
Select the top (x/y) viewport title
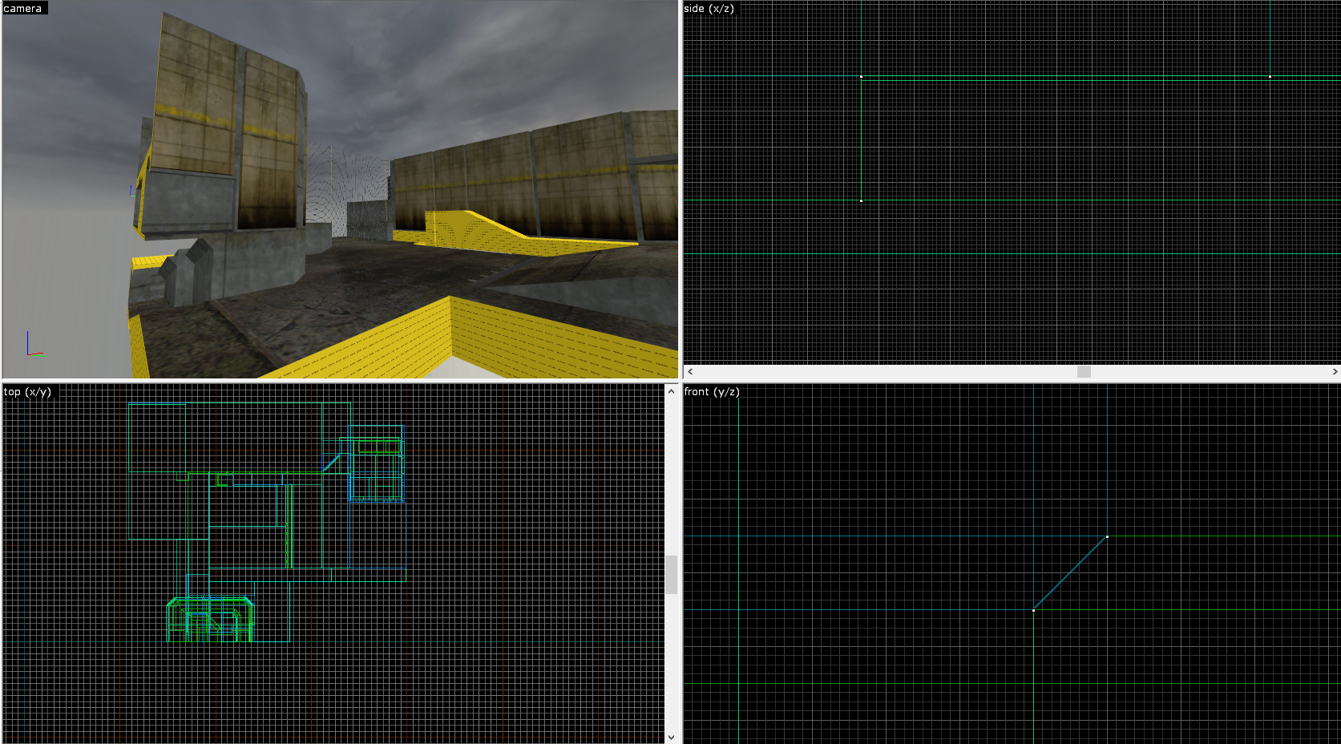point(27,391)
